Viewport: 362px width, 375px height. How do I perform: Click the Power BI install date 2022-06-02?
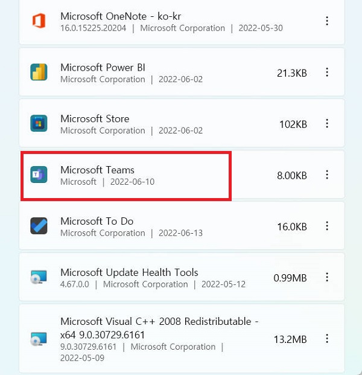(x=180, y=79)
